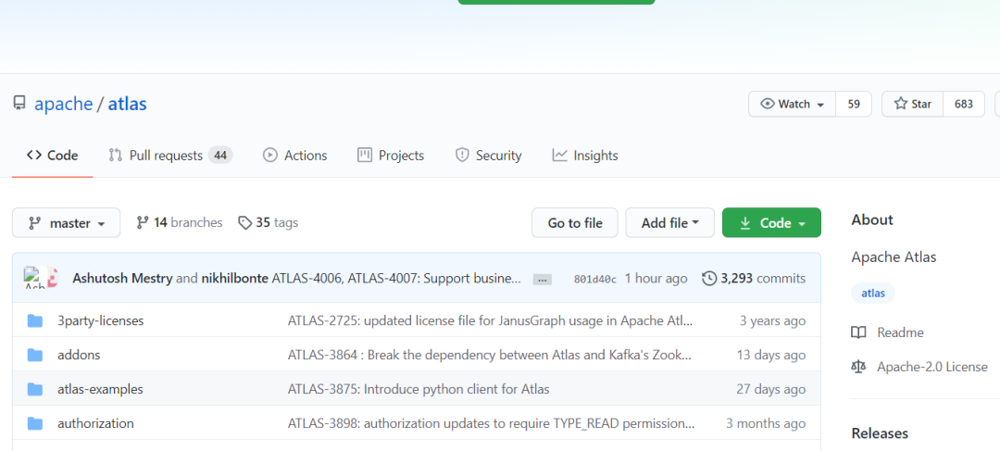
Task: Click the Insights graph icon
Action: tap(559, 155)
